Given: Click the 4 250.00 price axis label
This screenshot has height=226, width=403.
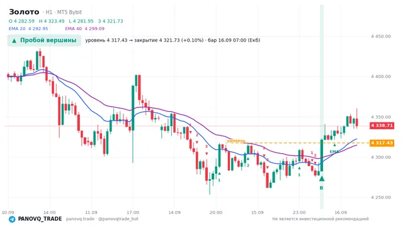Looking at the screenshot, I should (x=380, y=198).
